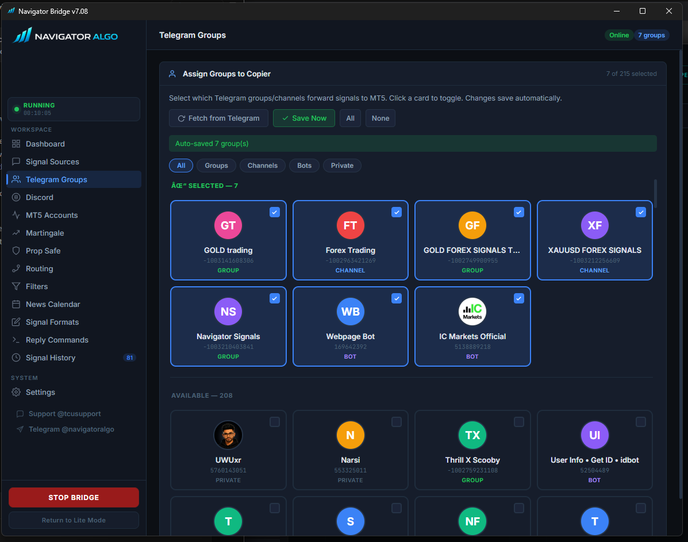Click the XF avatar of XAUUSD FOREX SIGNALS
The width and height of the screenshot is (688, 542).
point(594,225)
